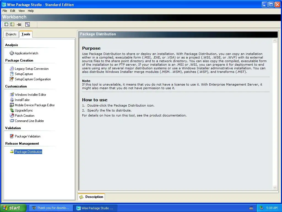Select the Patch Creation label

click(x=25, y=116)
